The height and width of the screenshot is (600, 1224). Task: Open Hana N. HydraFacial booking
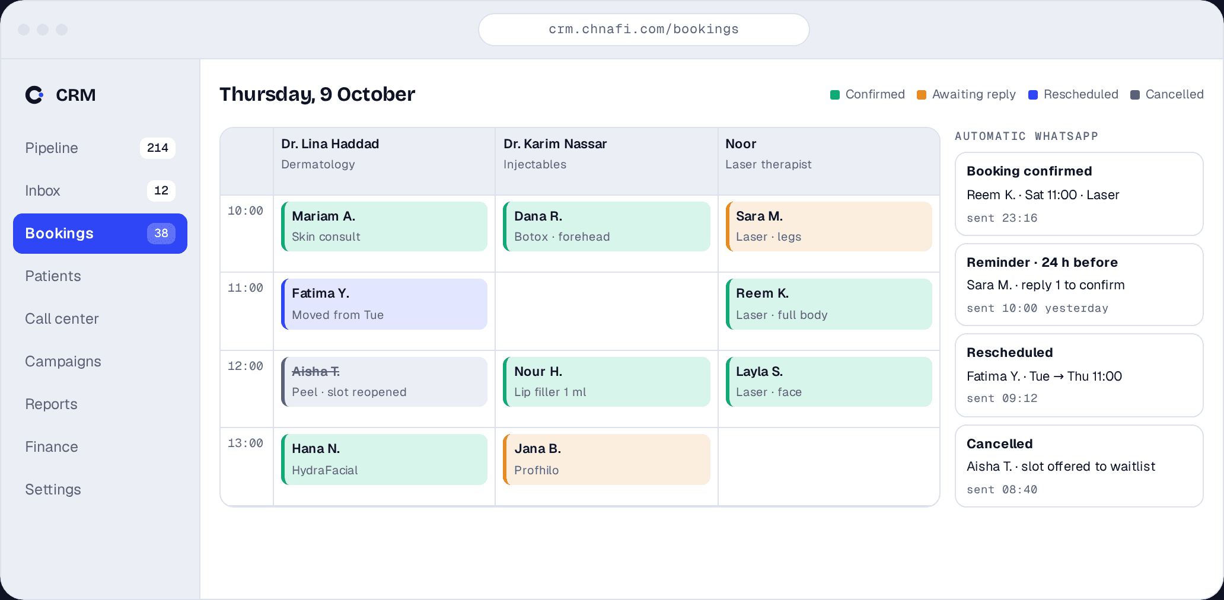384,459
